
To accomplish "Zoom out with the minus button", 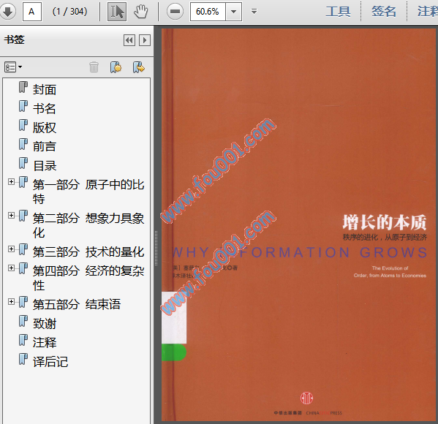I will pos(175,12).
